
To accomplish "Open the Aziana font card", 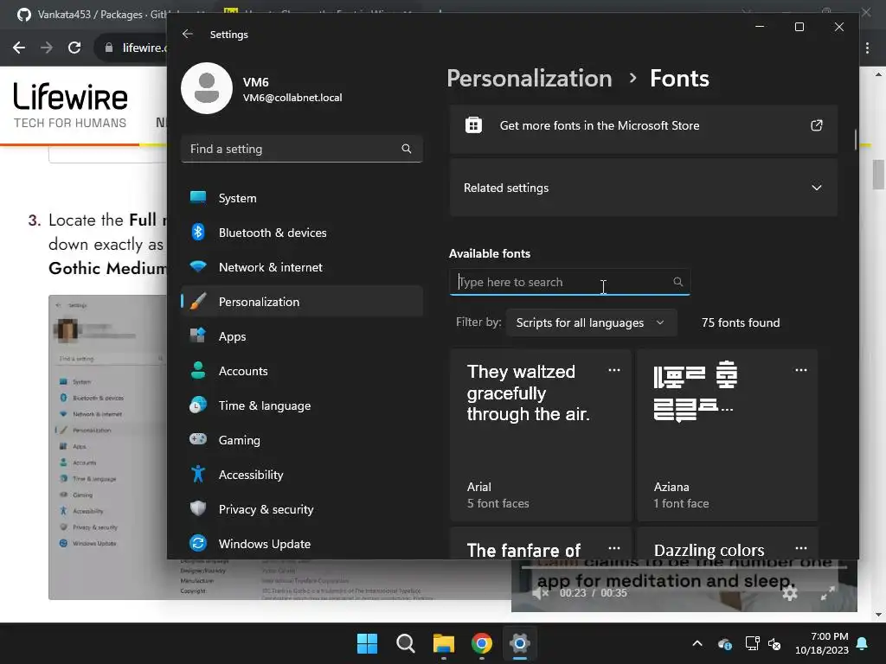I will point(728,436).
